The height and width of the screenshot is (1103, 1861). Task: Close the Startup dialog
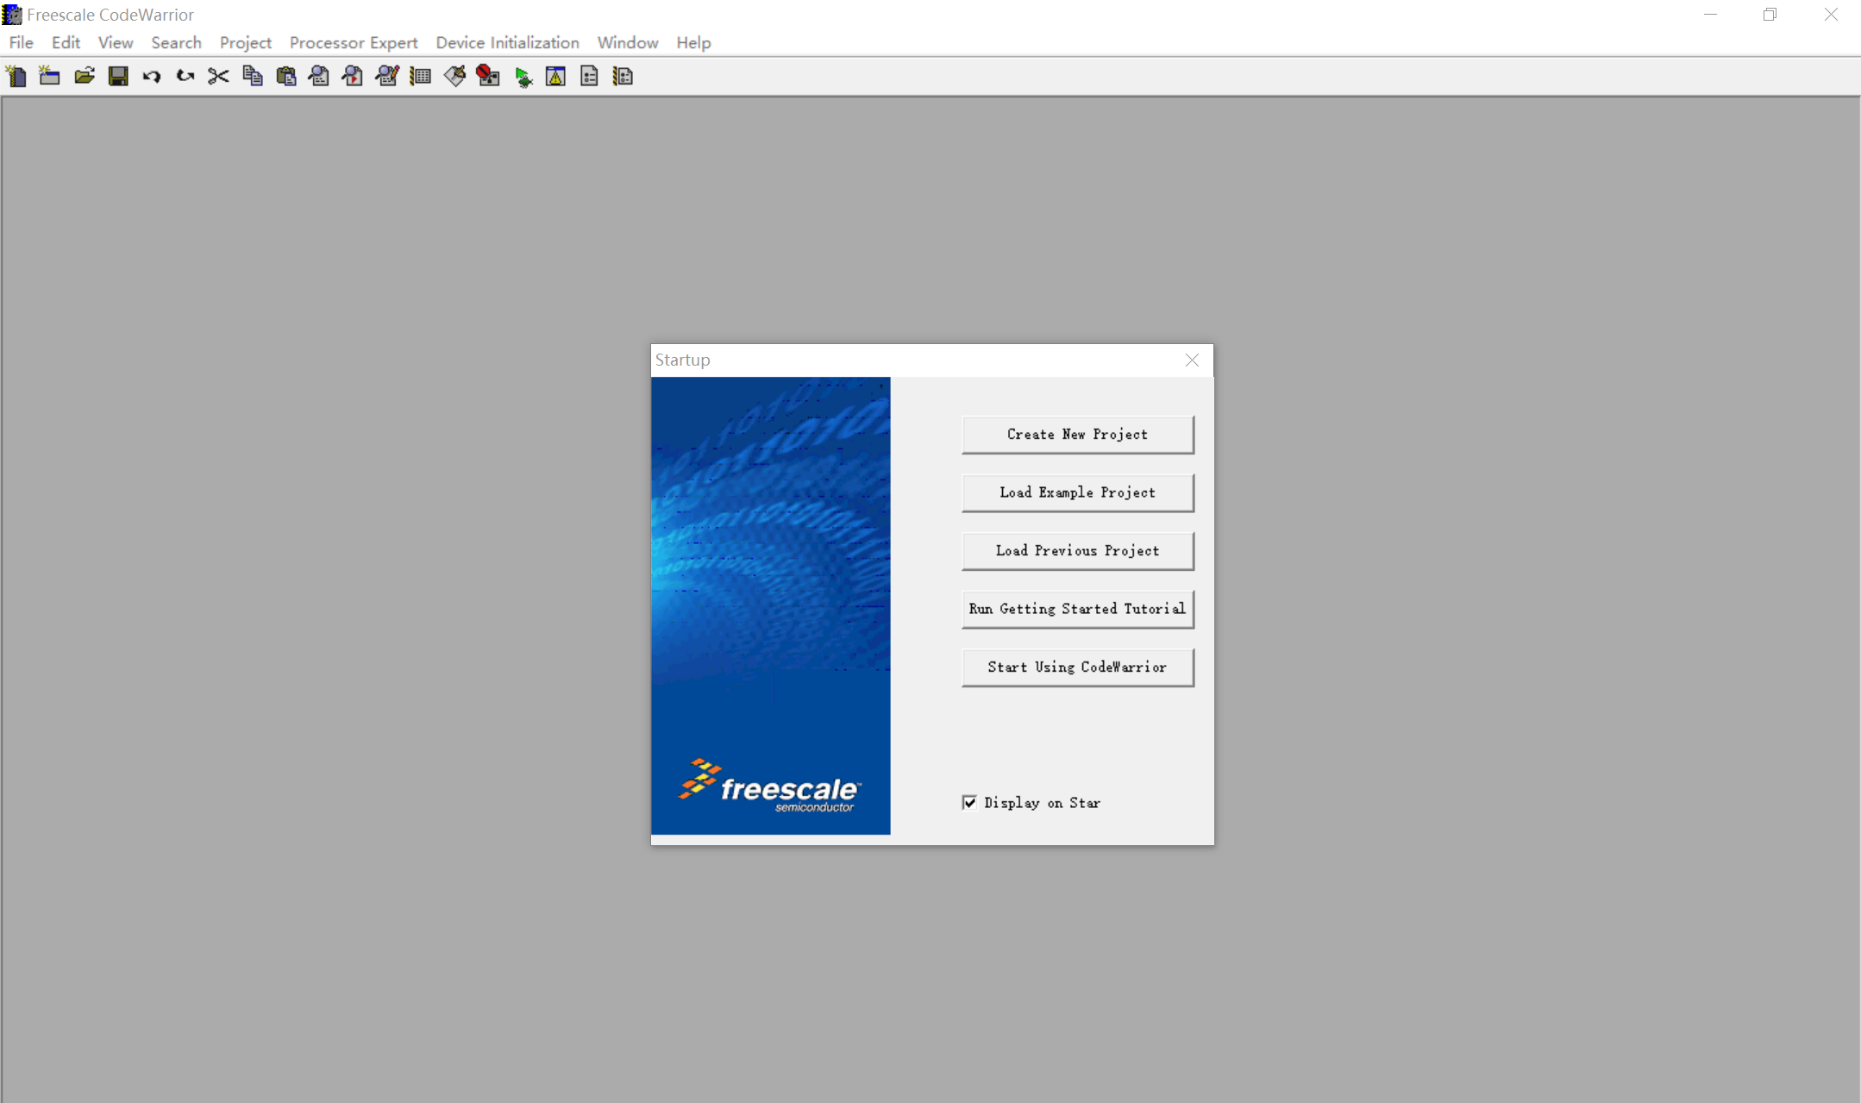pos(1192,360)
